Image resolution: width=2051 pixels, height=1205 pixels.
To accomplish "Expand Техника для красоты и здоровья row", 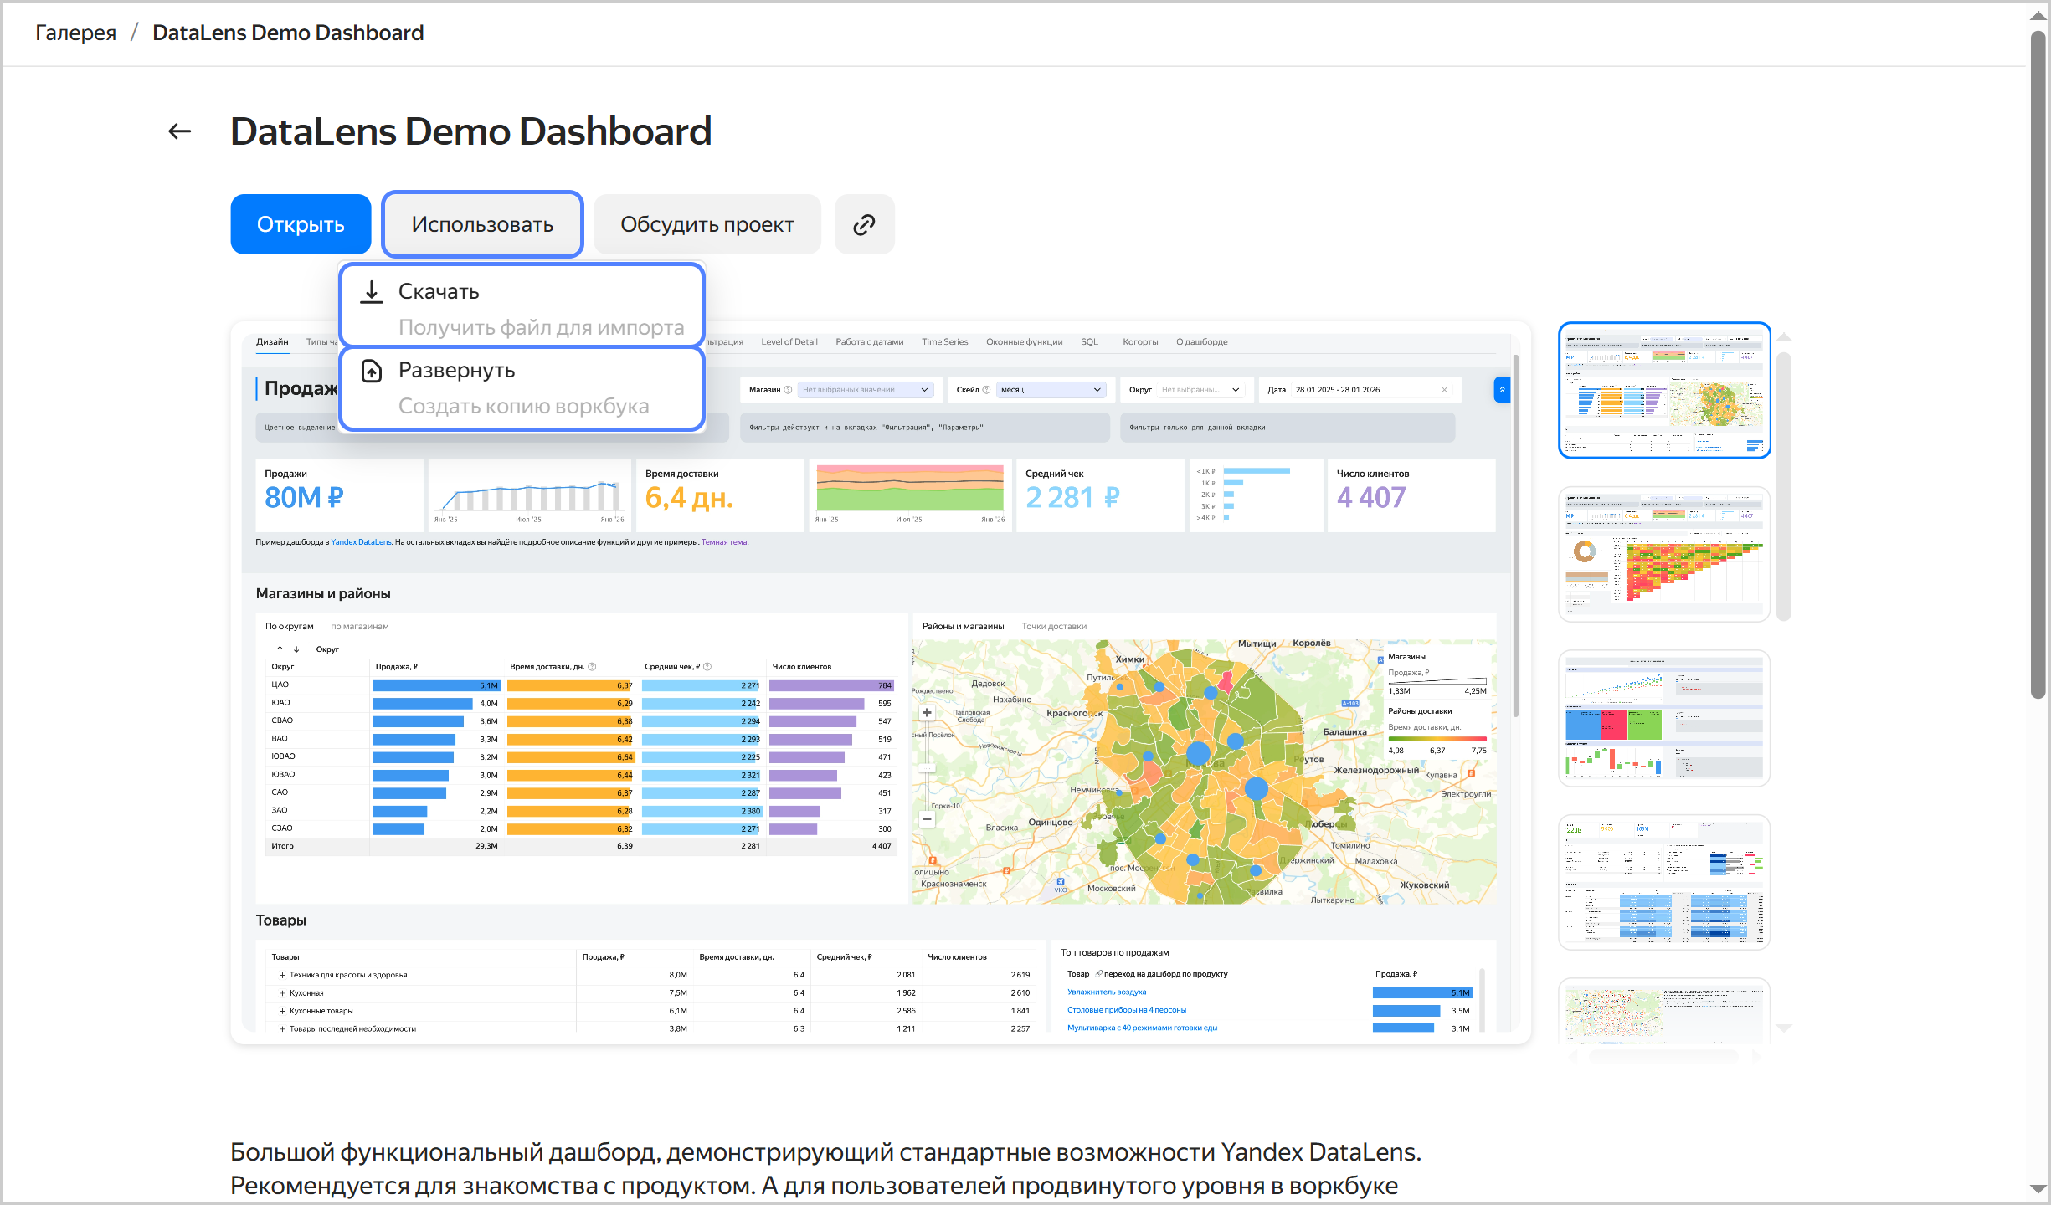I will pos(283,975).
